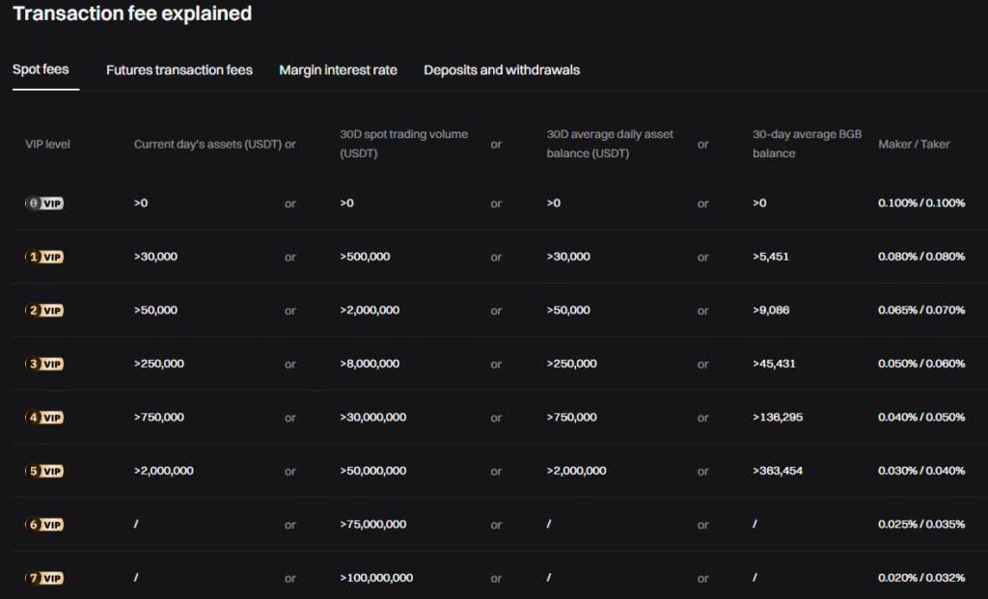Select the >363,454 BGB balance value
988x599 pixels.
tap(778, 471)
